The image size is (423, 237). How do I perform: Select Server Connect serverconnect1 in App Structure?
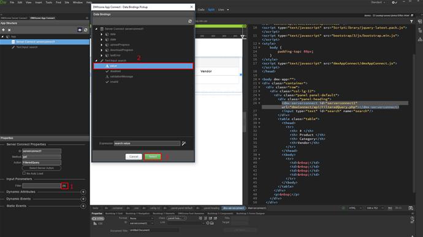45,42
